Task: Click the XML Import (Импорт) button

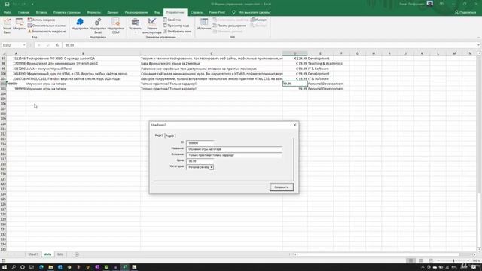Action: [258, 20]
